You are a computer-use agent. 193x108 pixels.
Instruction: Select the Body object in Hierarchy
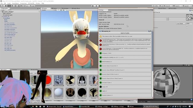click(6, 20)
